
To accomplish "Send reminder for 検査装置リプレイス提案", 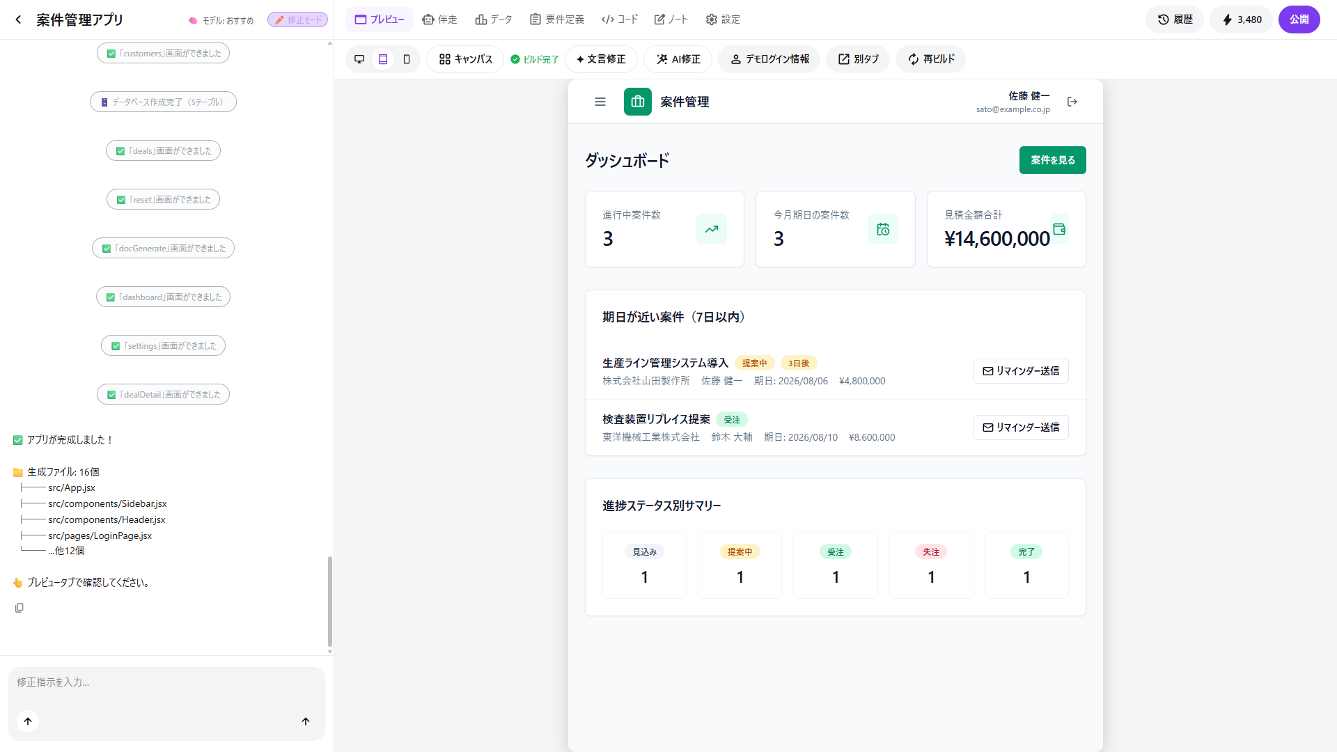I will (x=1021, y=428).
